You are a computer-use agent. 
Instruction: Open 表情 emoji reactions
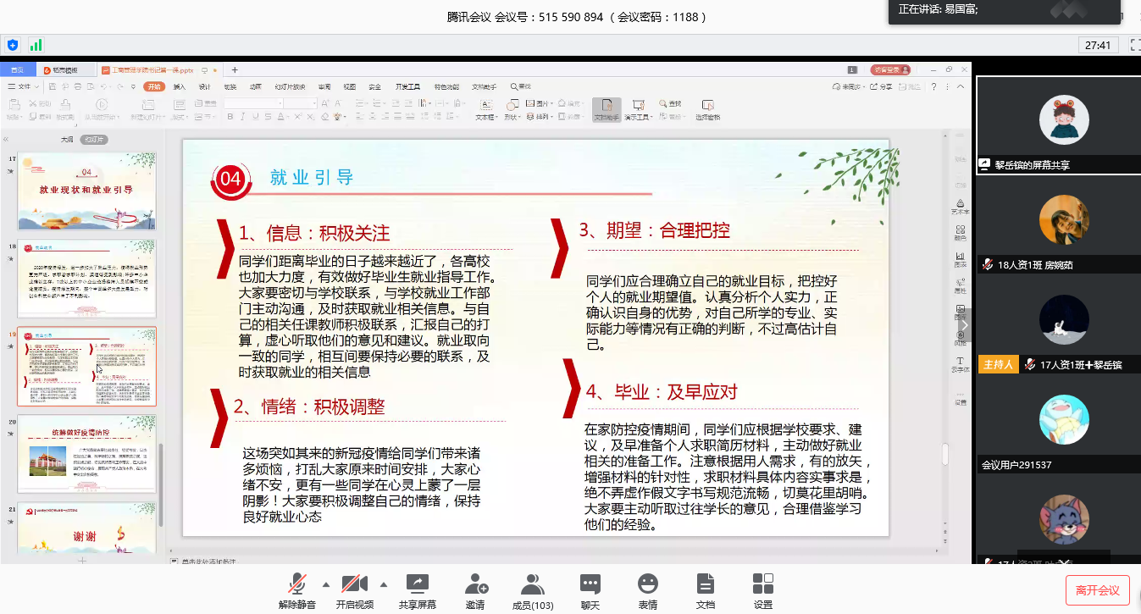(x=648, y=585)
